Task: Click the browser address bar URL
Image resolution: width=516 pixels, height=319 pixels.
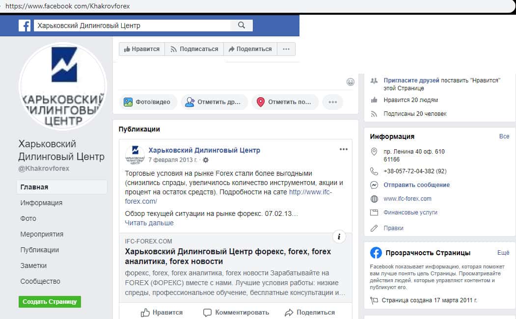Action: [67, 6]
